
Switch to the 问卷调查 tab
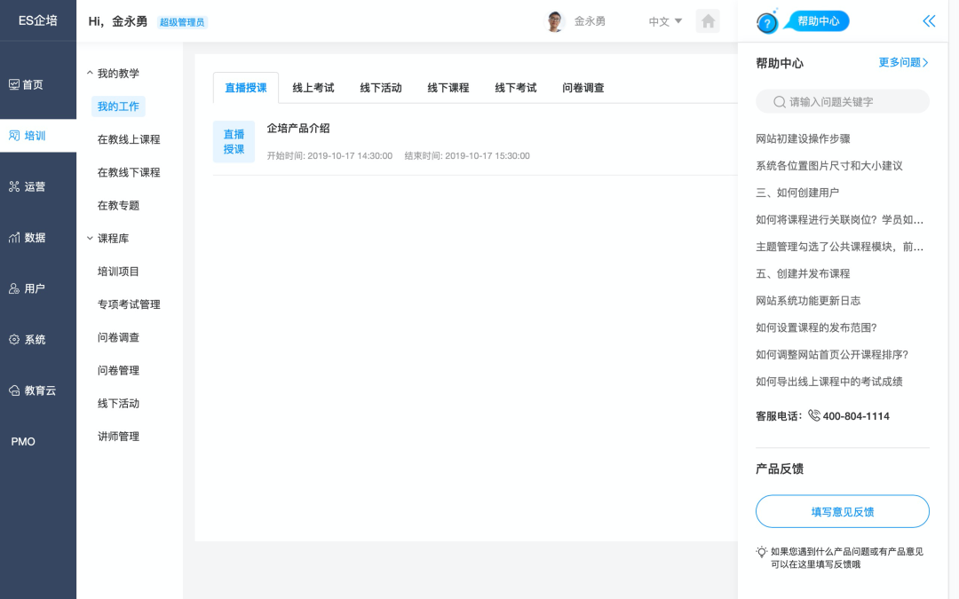click(x=583, y=88)
